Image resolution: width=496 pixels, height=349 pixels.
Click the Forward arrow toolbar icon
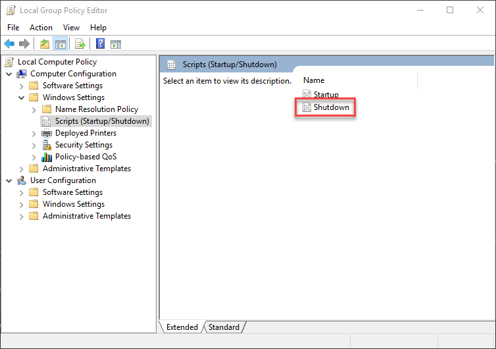click(x=24, y=43)
